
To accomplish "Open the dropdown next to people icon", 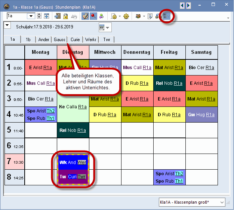I will (x=144, y=16).
